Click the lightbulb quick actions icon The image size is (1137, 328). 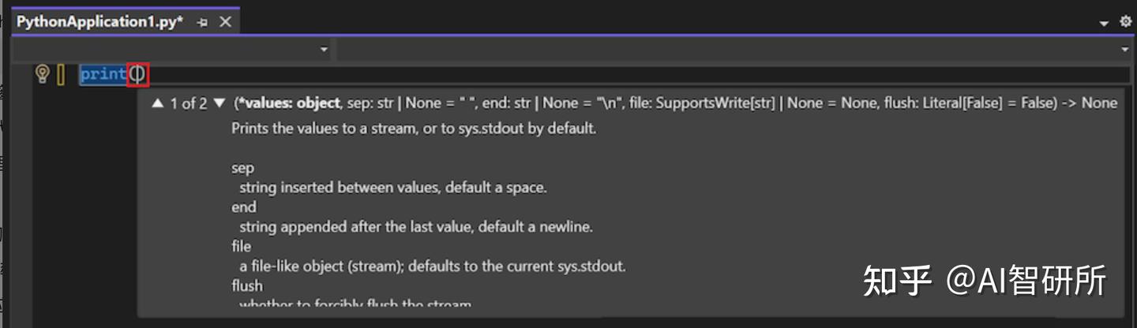tap(43, 74)
